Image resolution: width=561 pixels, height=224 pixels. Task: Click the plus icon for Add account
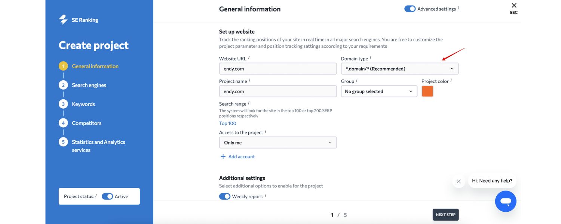click(223, 156)
